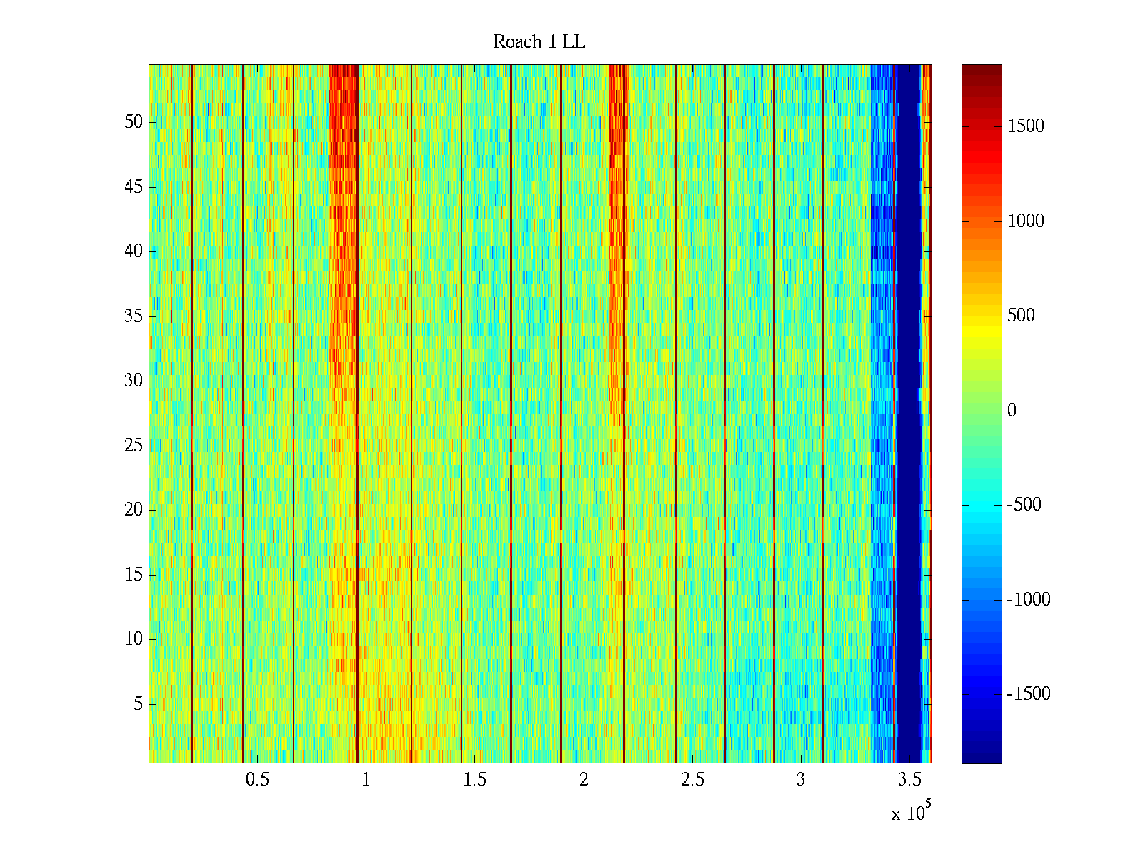This screenshot has height=857, width=1143.
Task: Select the x-axis tick label 3.5
Action: pos(909,780)
